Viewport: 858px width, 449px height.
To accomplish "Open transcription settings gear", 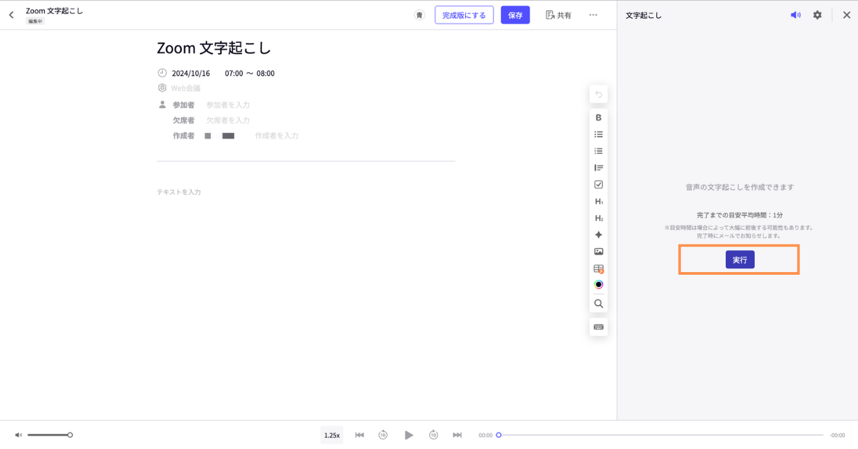I will coord(817,15).
